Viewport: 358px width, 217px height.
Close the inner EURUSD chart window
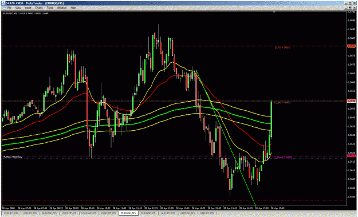(354, 8)
